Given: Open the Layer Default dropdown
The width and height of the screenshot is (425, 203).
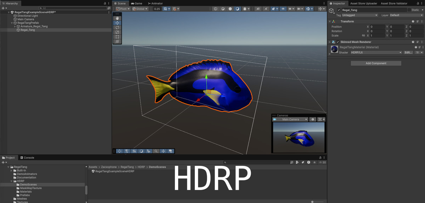Looking at the screenshot, I should tap(407, 15).
